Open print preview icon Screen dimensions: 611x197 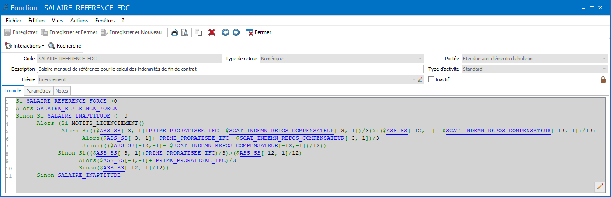pyautogui.click(x=184, y=32)
